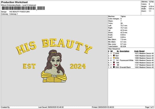Click the stitch count '2549'

coord(117,53)
